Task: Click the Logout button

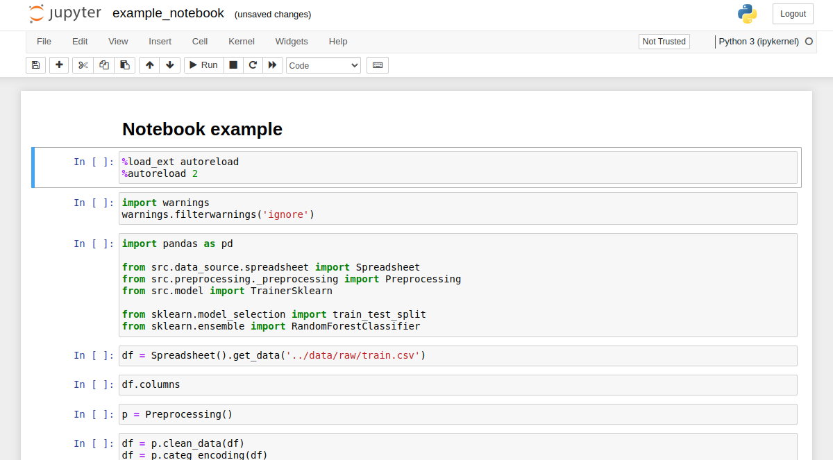Action: pos(793,14)
